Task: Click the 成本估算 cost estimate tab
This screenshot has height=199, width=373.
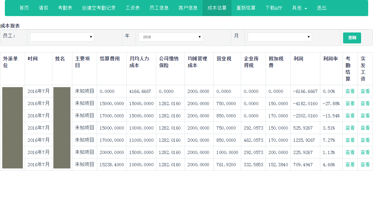Action: point(217,8)
